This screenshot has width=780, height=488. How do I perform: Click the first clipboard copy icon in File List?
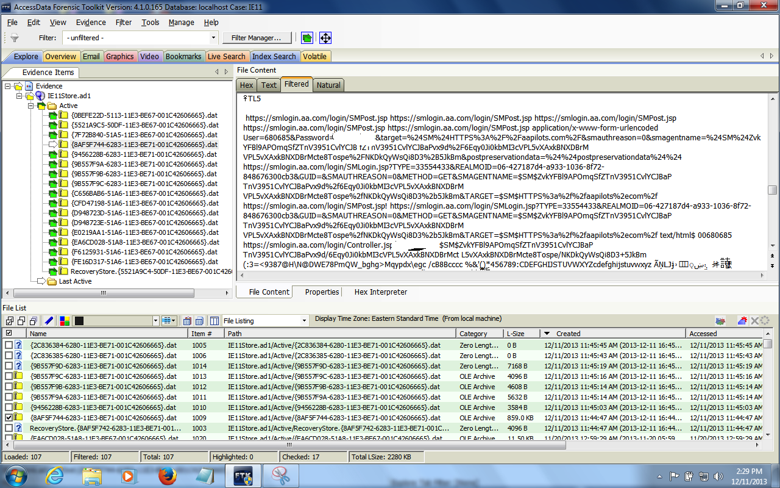tap(186, 321)
